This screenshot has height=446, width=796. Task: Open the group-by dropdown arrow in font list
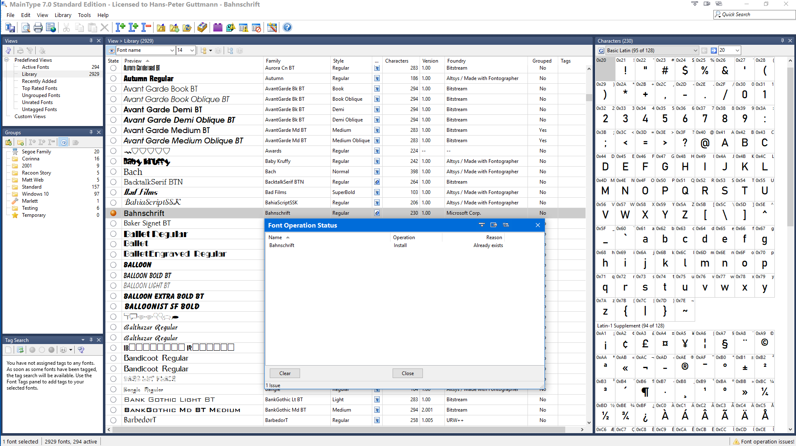(x=210, y=51)
